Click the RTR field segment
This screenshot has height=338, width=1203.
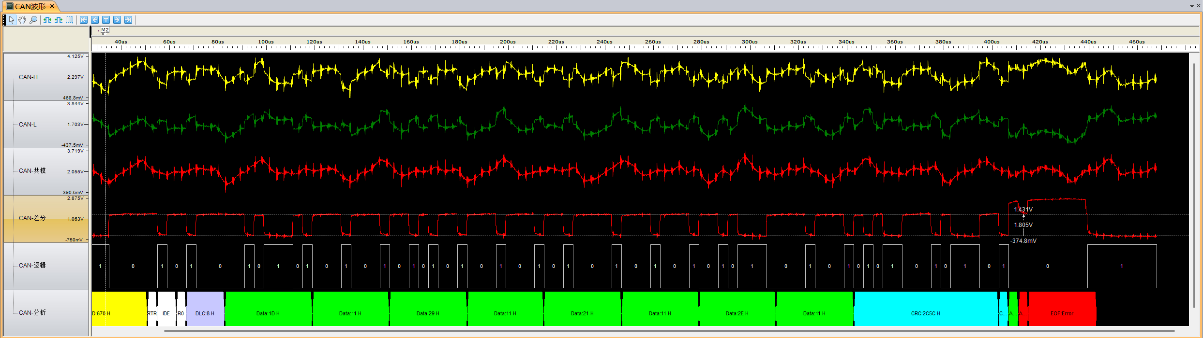(152, 309)
